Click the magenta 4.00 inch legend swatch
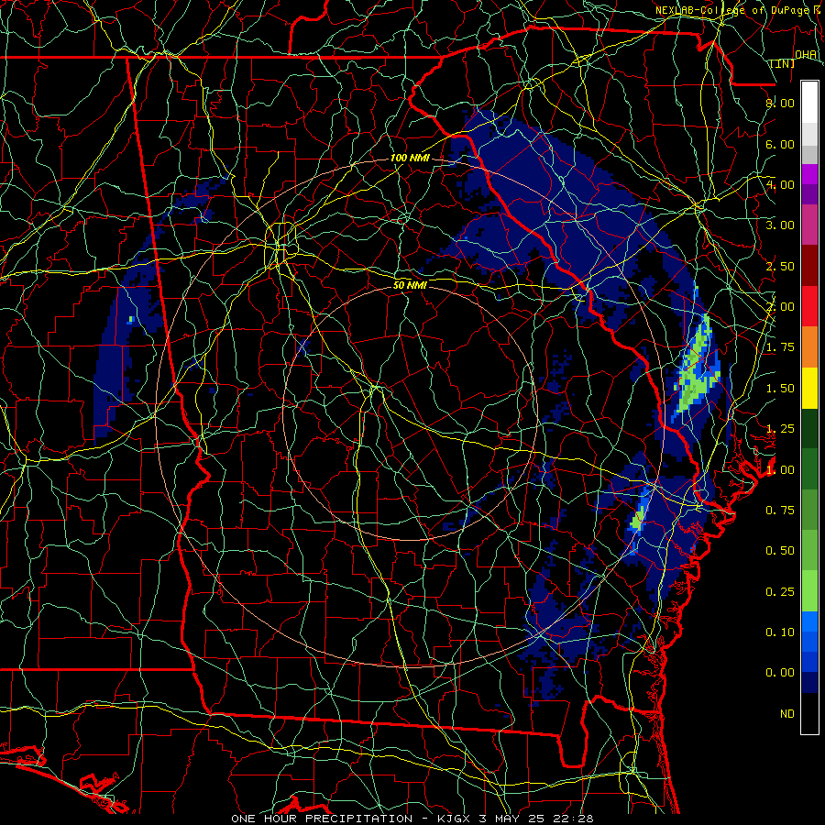 coord(809,174)
